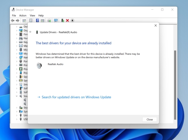Click the Back arrow toolbar icon
Image resolution: width=188 pixels, height=140 pixels.
tap(13, 21)
